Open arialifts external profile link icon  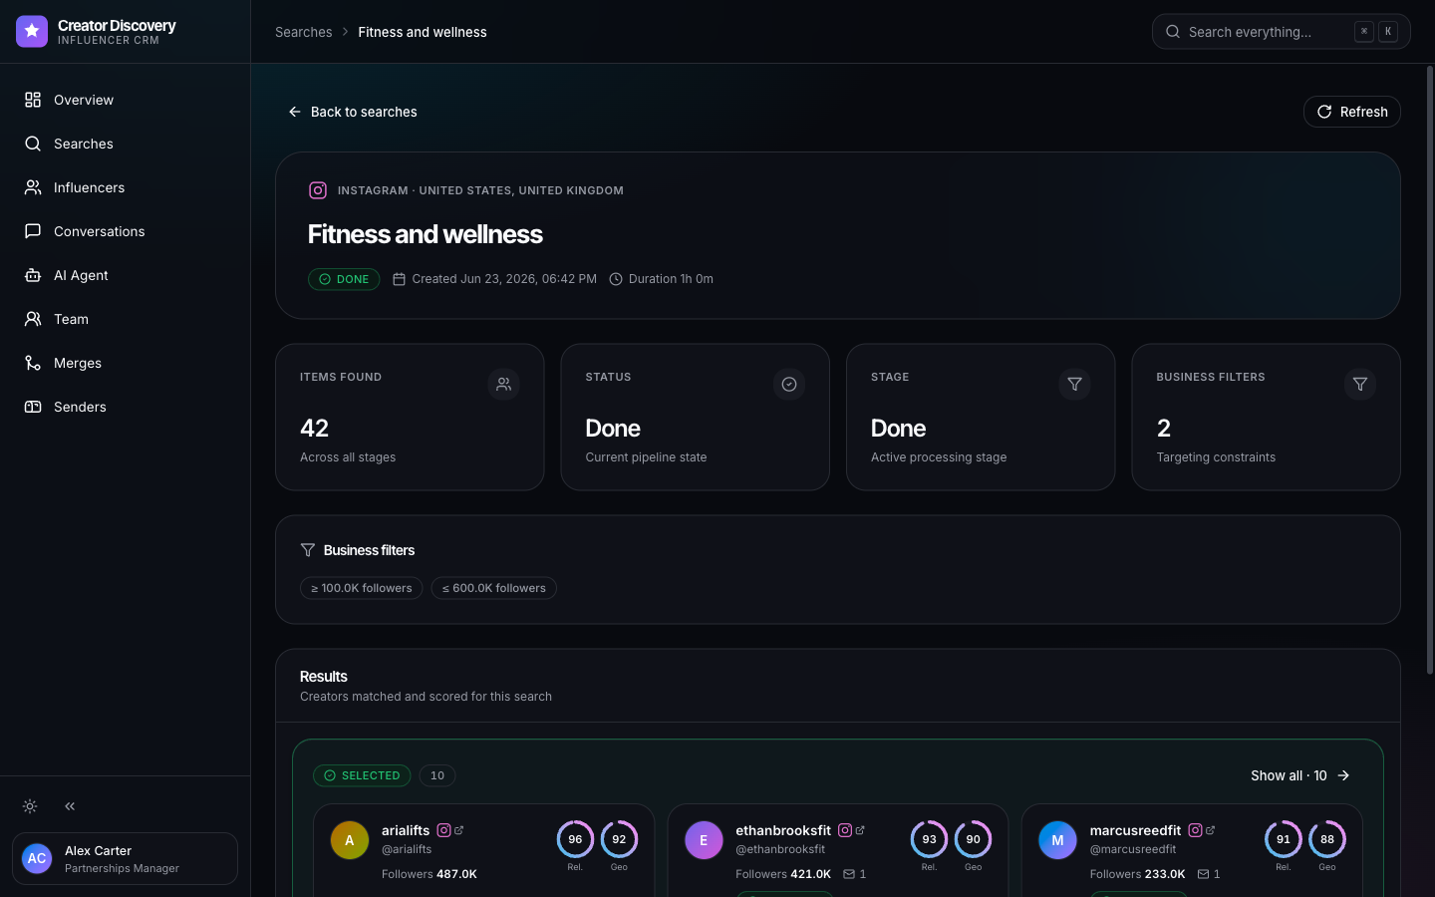tap(459, 830)
